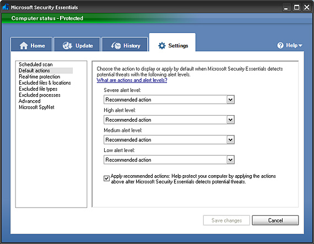Click the globe download icon on Update tab
314x244 pixels.
(68, 46)
